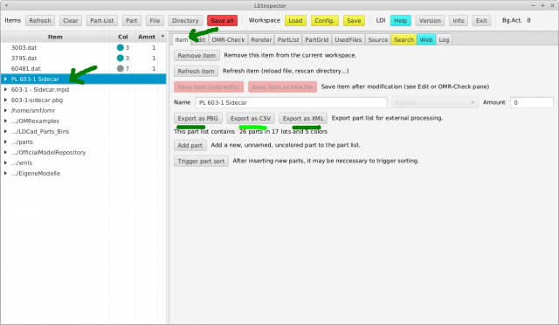
Task: Export part list as CSV
Action: pos(251,119)
